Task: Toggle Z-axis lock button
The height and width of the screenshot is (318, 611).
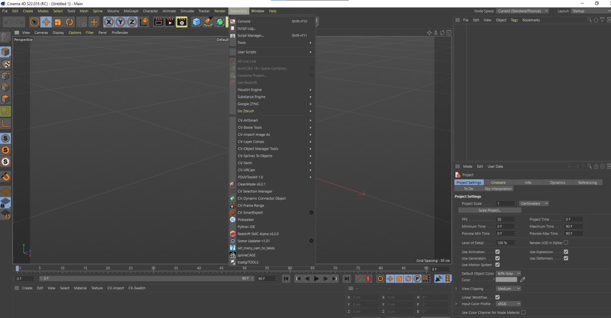Action: 132,22
